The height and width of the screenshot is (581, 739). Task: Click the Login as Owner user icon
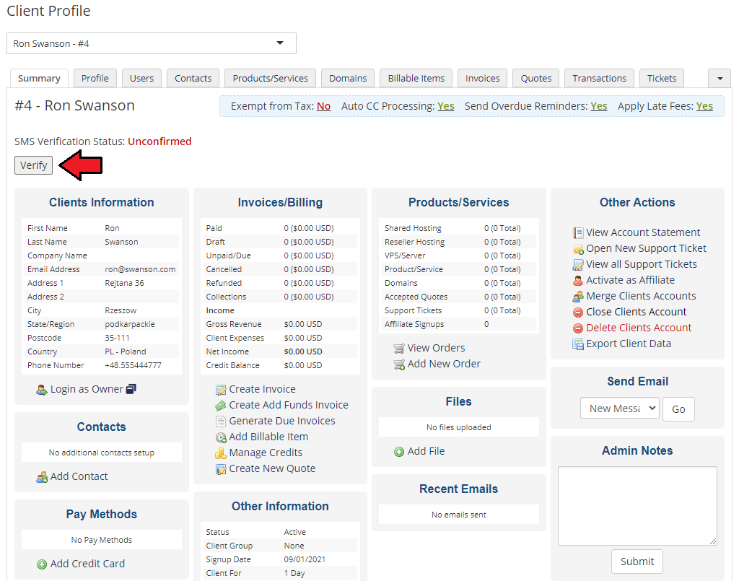tap(42, 390)
